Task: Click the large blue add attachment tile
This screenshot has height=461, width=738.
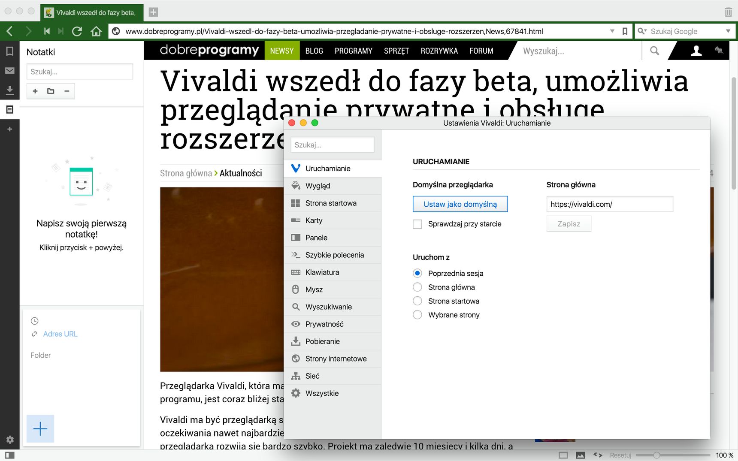Action: 40,428
